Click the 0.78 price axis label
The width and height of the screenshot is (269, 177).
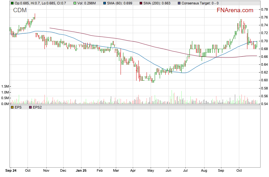pos(264,9)
